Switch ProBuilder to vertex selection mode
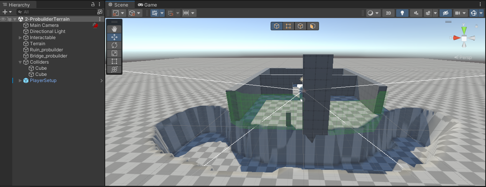Screen dimensions: 486x187 288,26
